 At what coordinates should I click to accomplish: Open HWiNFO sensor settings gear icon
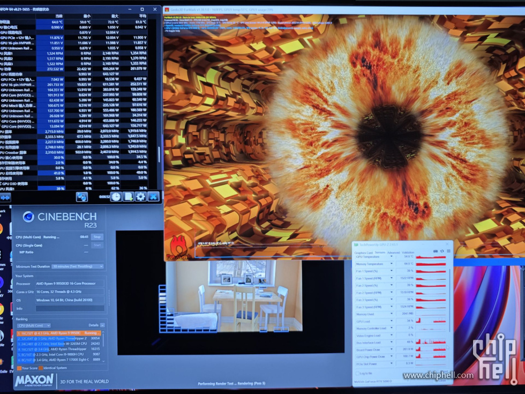coord(140,197)
